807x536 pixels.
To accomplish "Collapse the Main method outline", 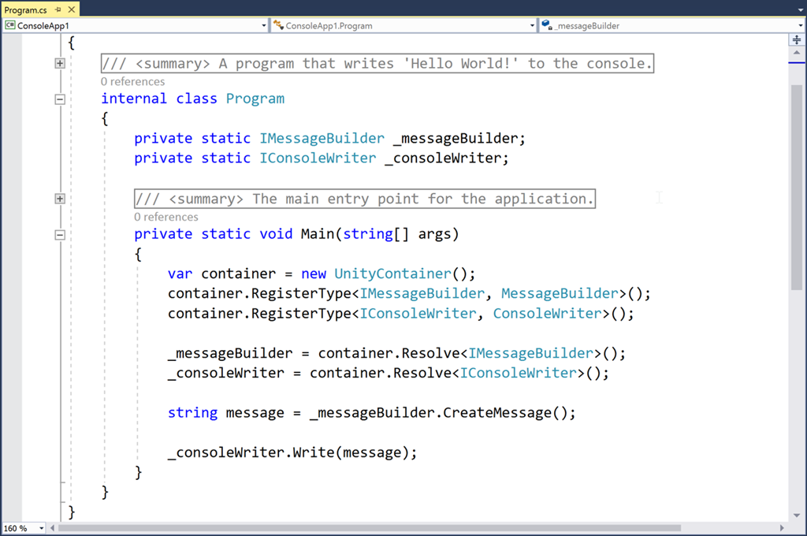I will 60,234.
